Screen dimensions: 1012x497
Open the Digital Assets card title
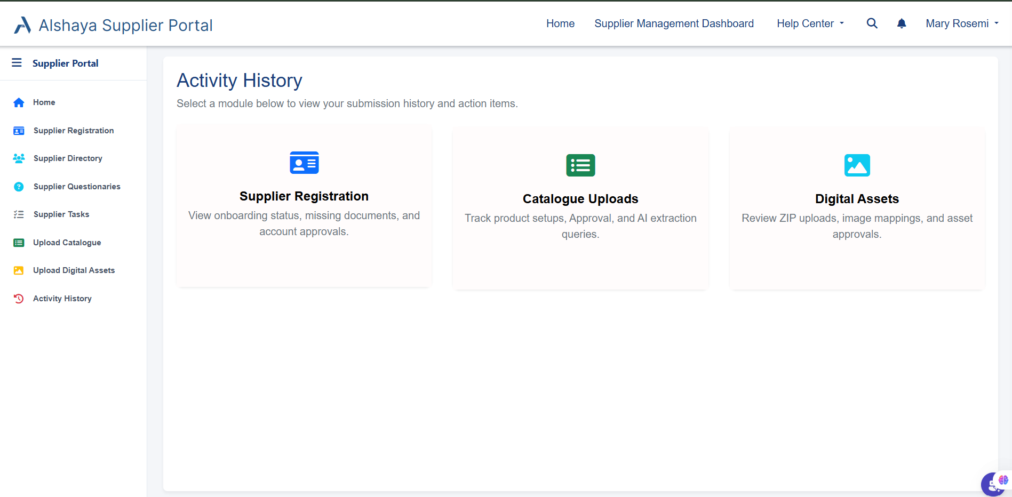point(857,199)
